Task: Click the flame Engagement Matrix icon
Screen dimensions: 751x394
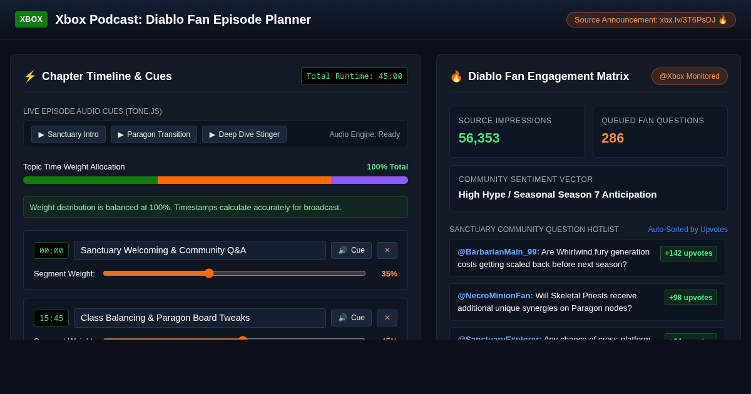Action: pyautogui.click(x=456, y=76)
